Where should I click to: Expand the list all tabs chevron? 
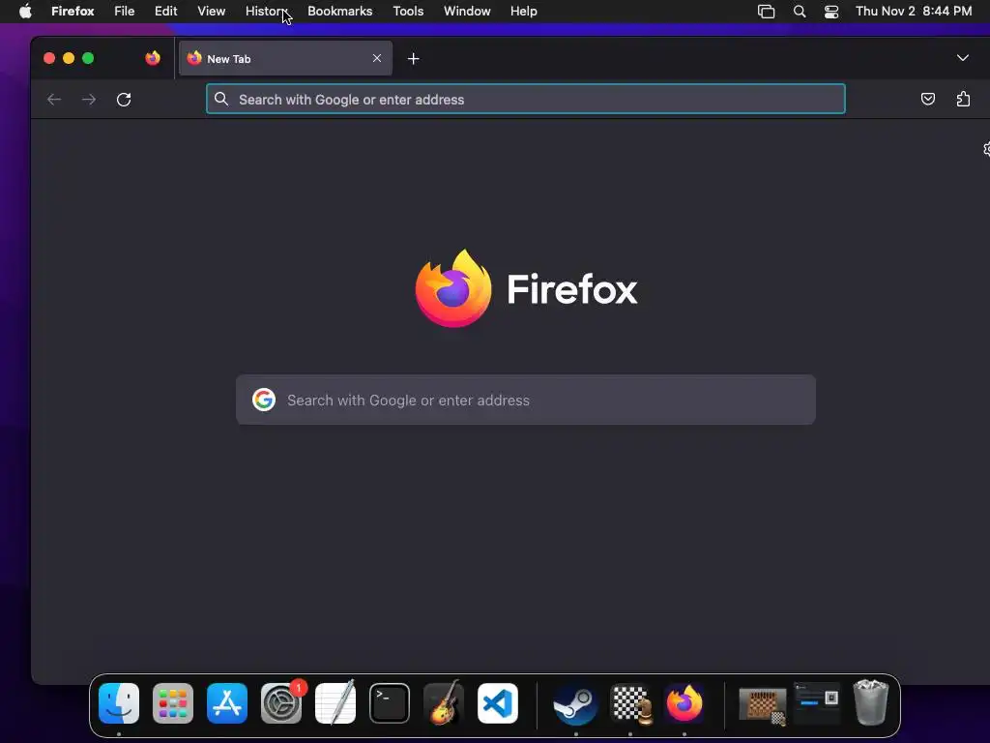click(x=962, y=58)
